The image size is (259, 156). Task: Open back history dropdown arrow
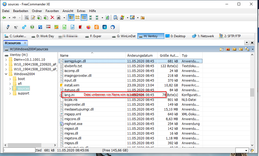[9, 18]
